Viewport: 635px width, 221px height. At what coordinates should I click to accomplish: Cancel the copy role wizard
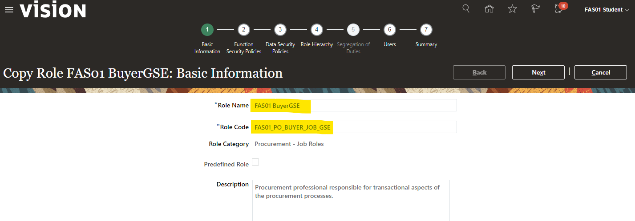tap(600, 72)
